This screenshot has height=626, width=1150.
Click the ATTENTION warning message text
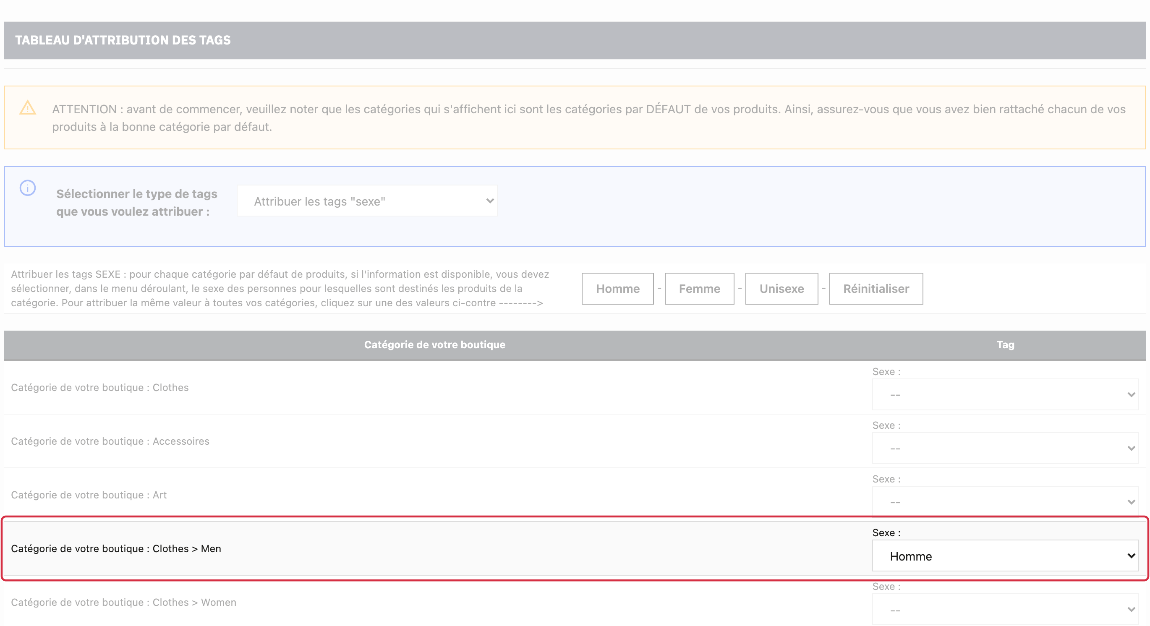(588, 118)
